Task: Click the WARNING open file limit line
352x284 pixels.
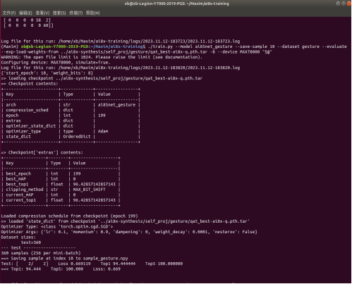Action: (x=102, y=57)
